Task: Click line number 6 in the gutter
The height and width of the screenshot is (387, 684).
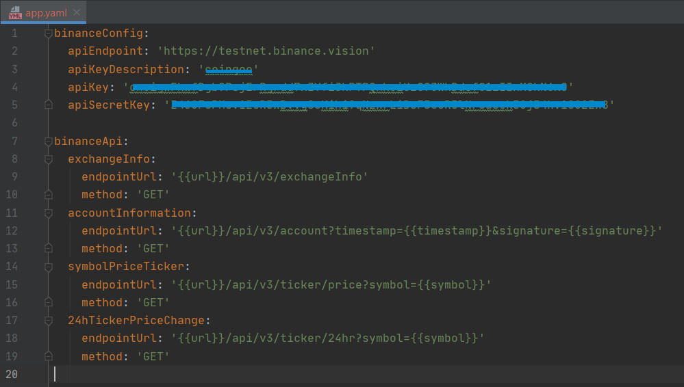Action: (14, 123)
